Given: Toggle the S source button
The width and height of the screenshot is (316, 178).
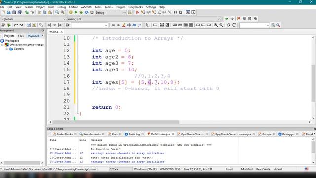Looking at the screenshot, I should pyautogui.click(x=228, y=25).
